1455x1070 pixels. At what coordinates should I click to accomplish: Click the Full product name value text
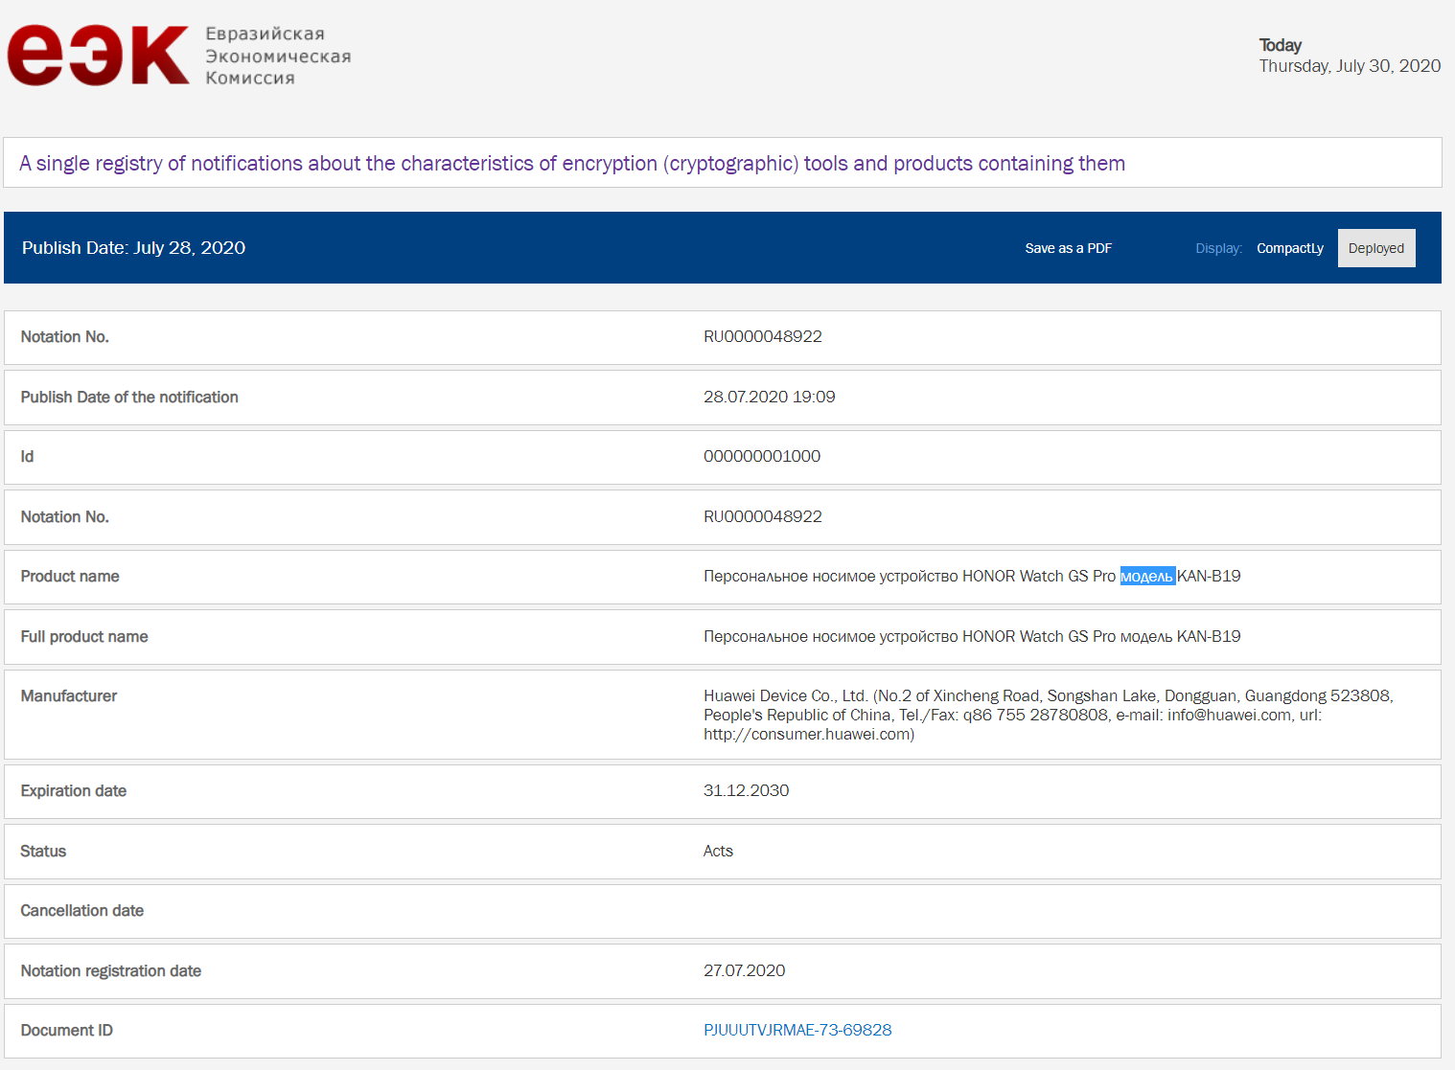(972, 636)
